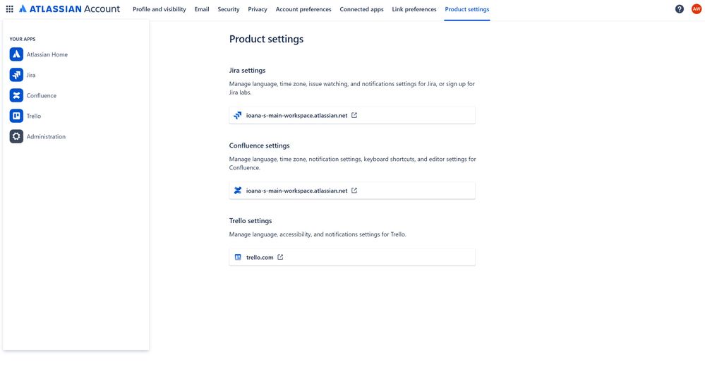
Task: Click the Product settings page heading
Action: pos(266,39)
